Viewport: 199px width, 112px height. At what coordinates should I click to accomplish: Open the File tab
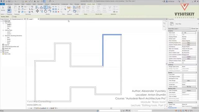coord(2,4)
